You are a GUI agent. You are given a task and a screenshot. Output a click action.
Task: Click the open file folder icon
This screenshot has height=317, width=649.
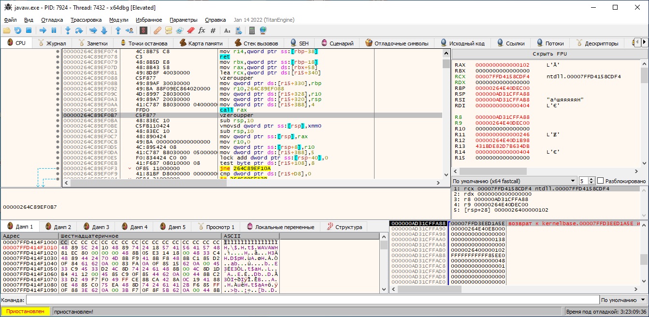point(7,30)
